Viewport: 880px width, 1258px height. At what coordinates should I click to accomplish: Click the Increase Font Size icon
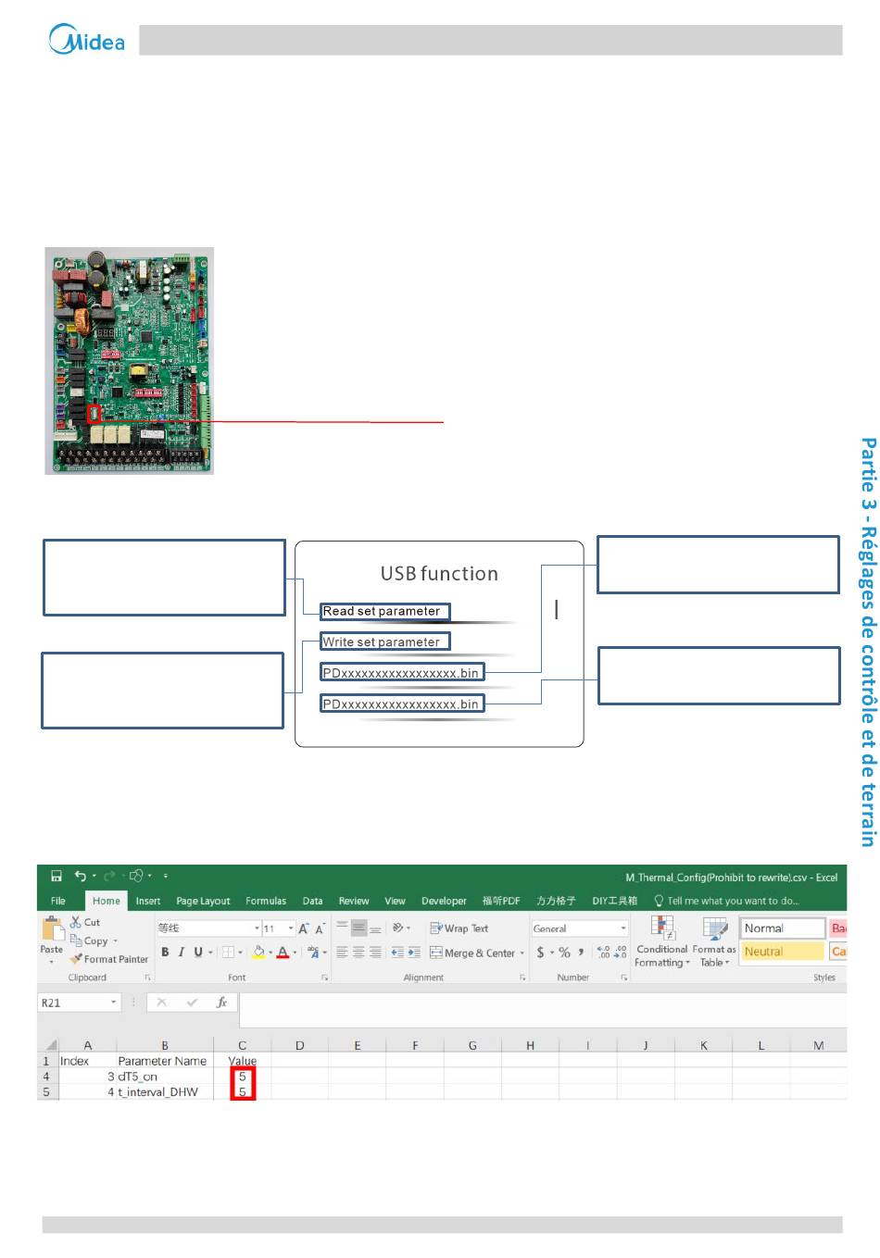303,928
